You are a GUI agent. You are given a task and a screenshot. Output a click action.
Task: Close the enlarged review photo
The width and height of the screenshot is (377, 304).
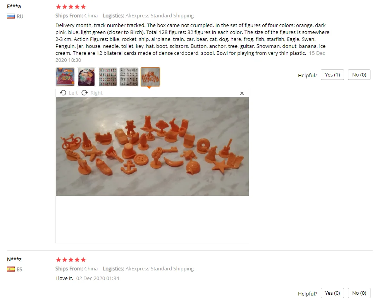242,93
